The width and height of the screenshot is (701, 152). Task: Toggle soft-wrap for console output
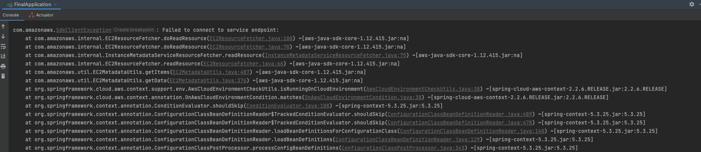(3, 46)
